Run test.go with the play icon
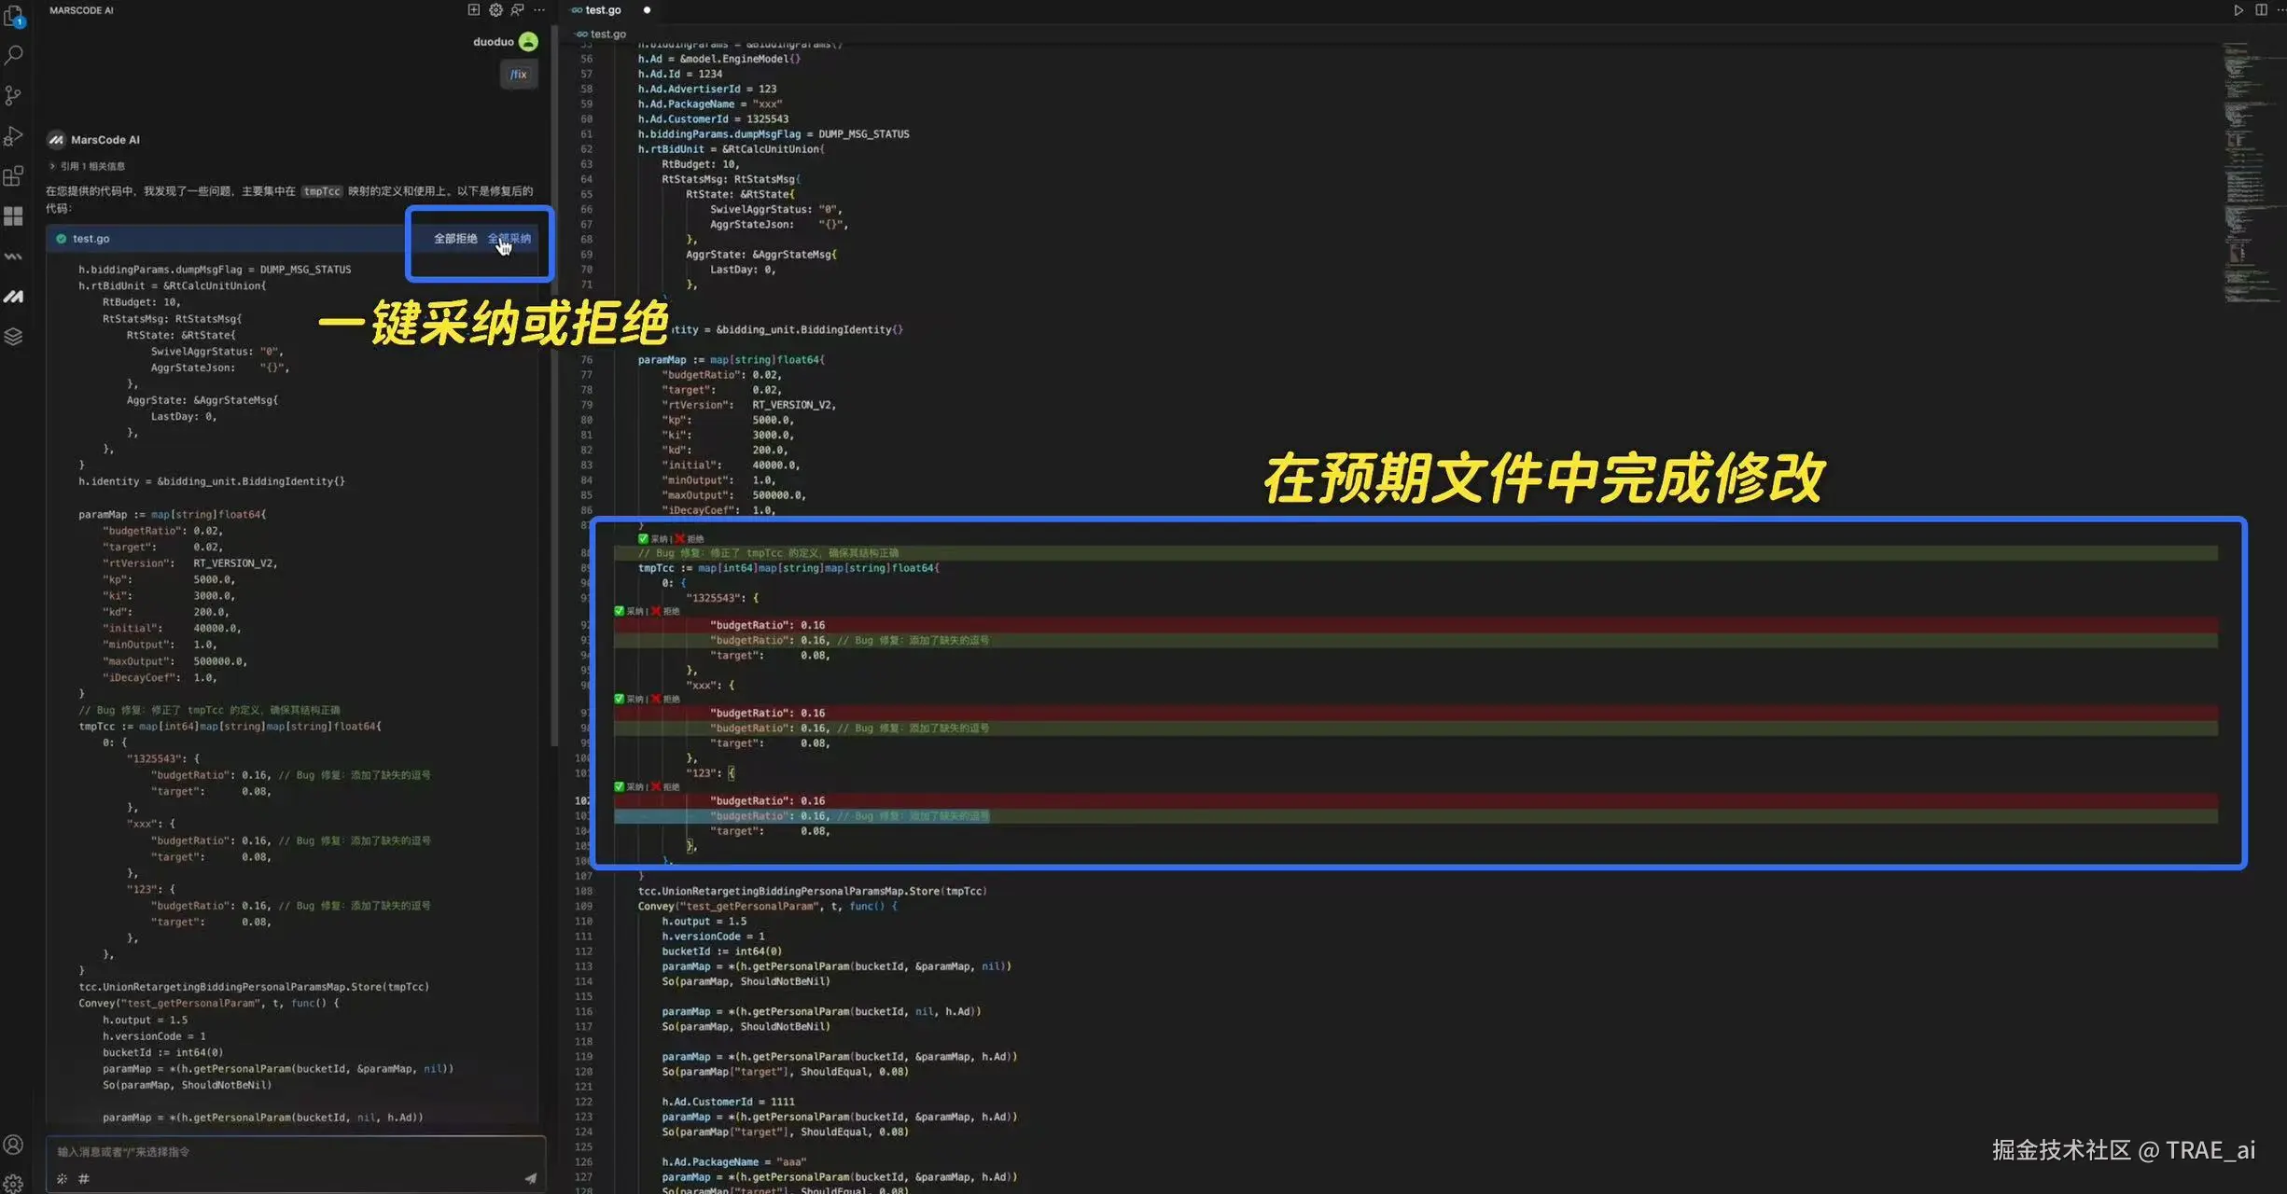Image resolution: width=2287 pixels, height=1194 pixels. click(x=2238, y=9)
